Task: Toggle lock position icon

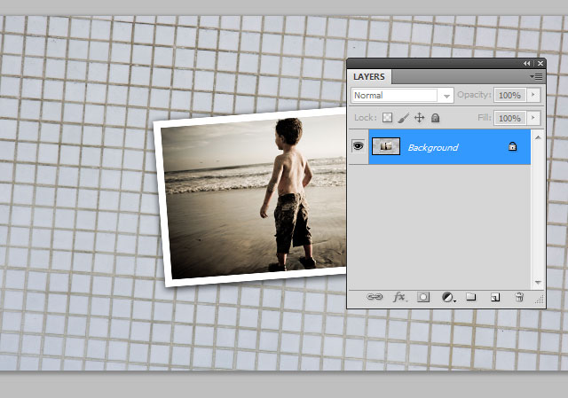Action: (419, 118)
